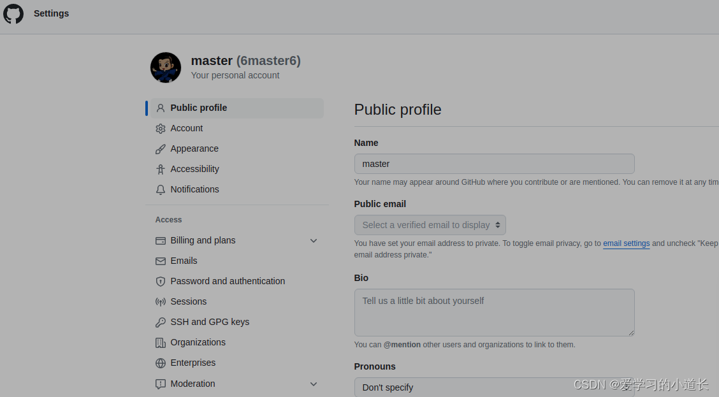The height and width of the screenshot is (397, 719).
Task: Open the Moderation menu label
Action: [x=192, y=384]
